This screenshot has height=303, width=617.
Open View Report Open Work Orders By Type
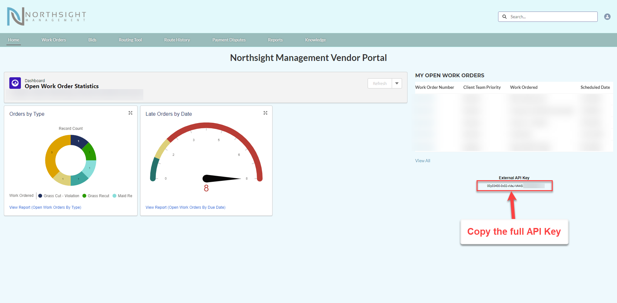(45, 207)
